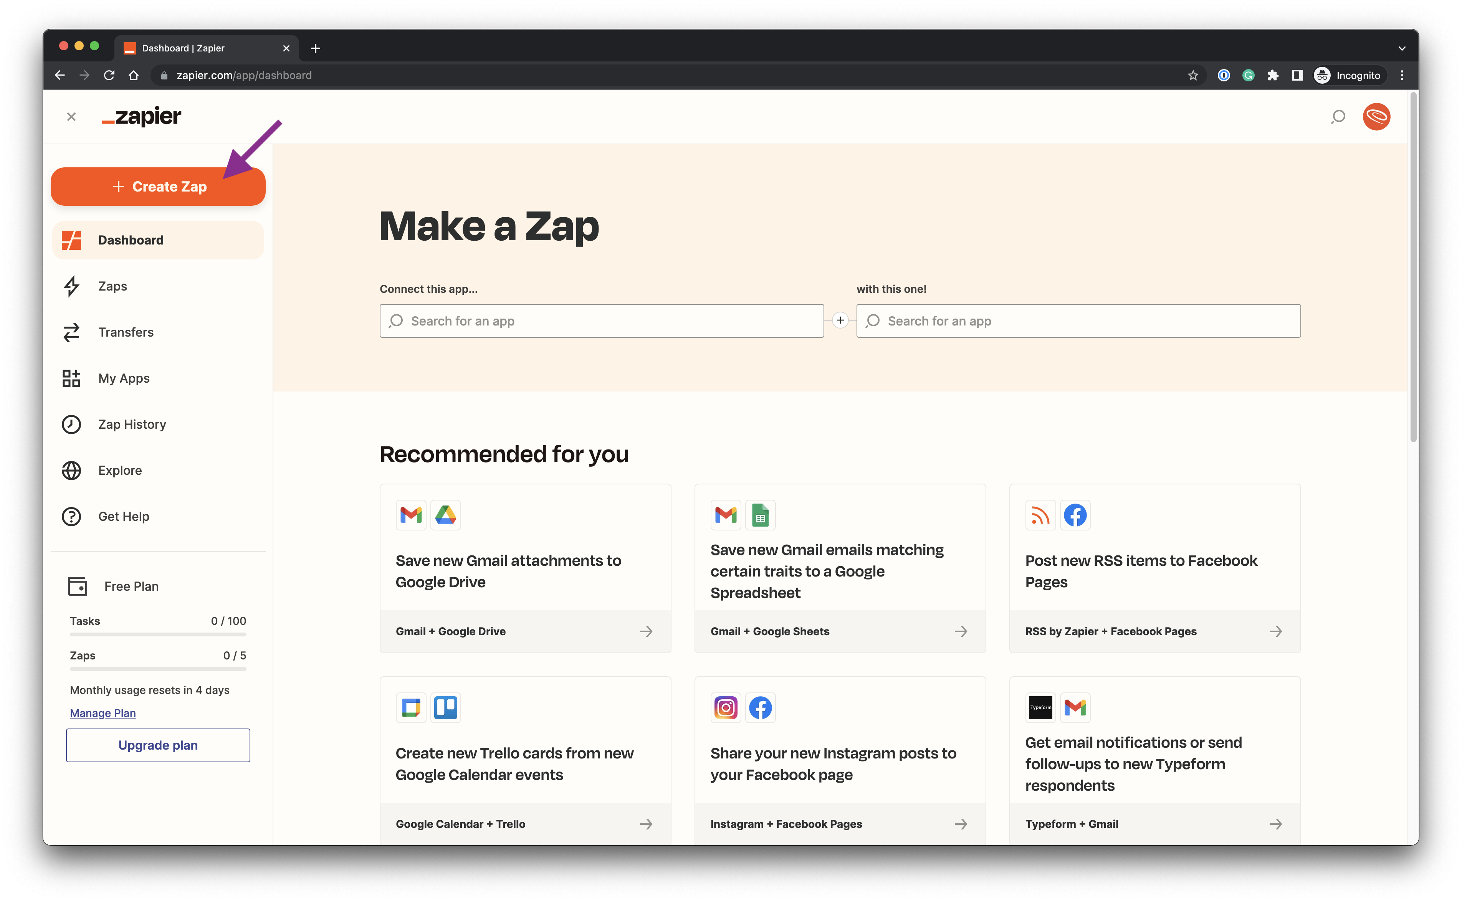1462x902 pixels.
Task: Open Zap History in the sidebar
Action: coord(158,424)
